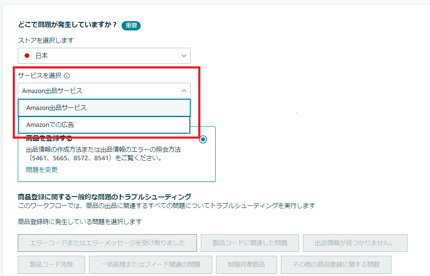Click heading 商品登録に関する一般的な問題のトラブルシューティング
This screenshot has width=430, height=276.
pyautogui.click(x=105, y=197)
